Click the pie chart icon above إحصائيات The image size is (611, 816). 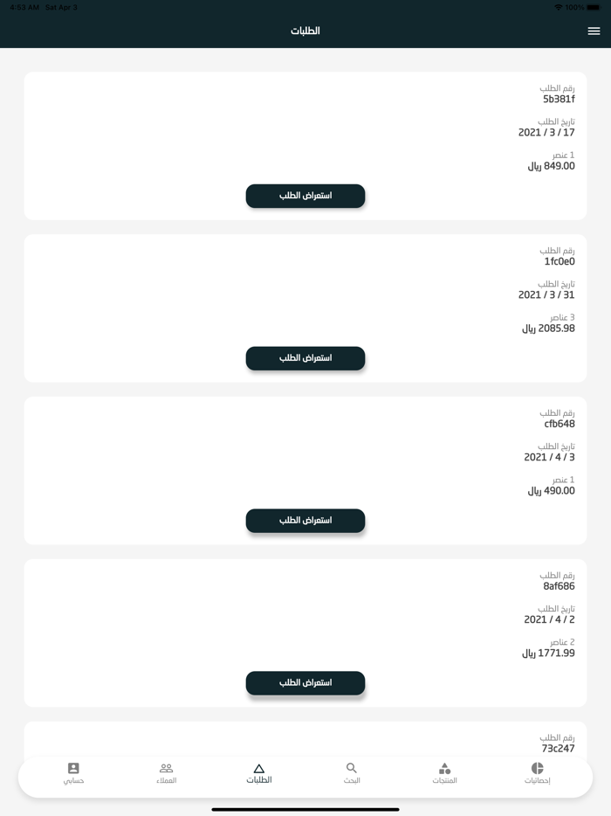tap(538, 769)
